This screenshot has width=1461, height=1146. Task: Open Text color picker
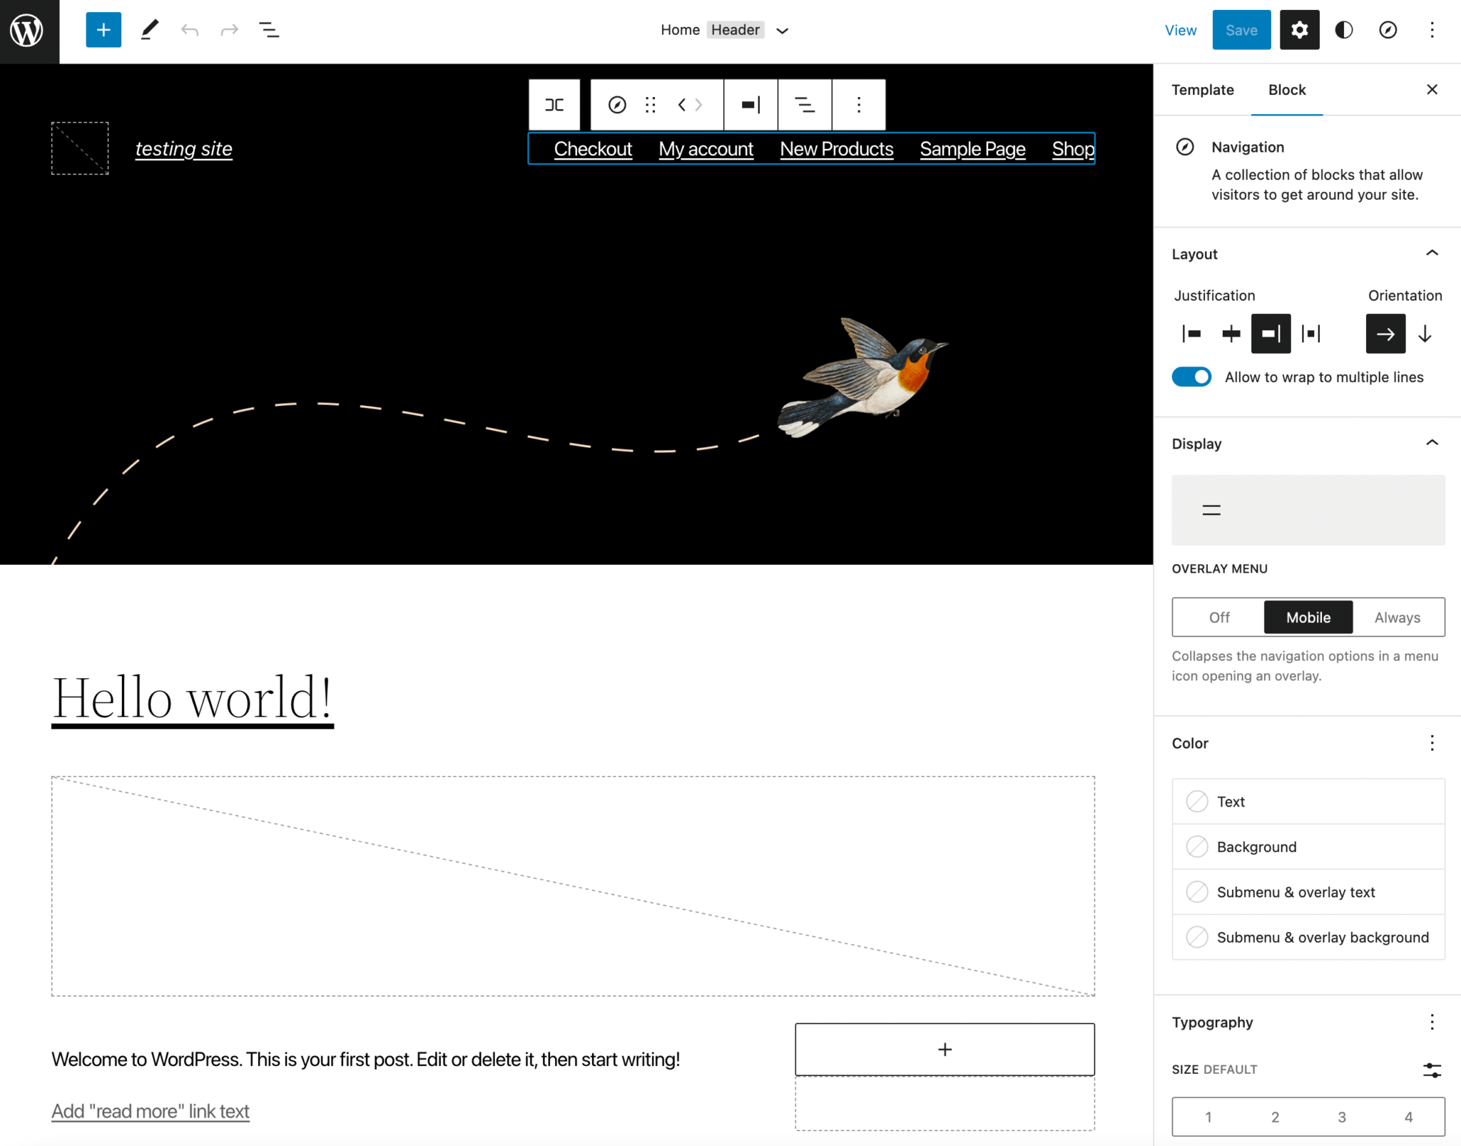[x=1308, y=802]
